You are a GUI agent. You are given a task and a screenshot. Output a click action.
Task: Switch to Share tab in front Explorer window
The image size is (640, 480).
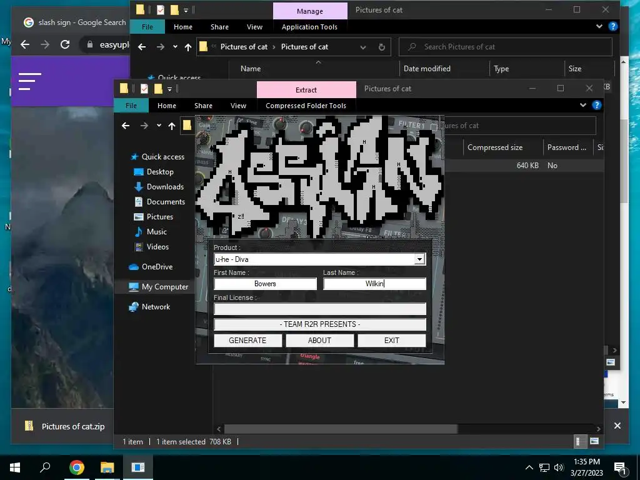203,106
